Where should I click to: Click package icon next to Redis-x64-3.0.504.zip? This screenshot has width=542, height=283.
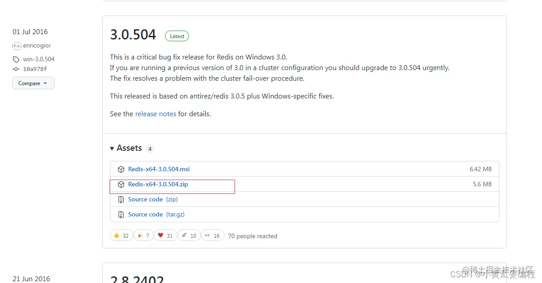click(x=121, y=185)
